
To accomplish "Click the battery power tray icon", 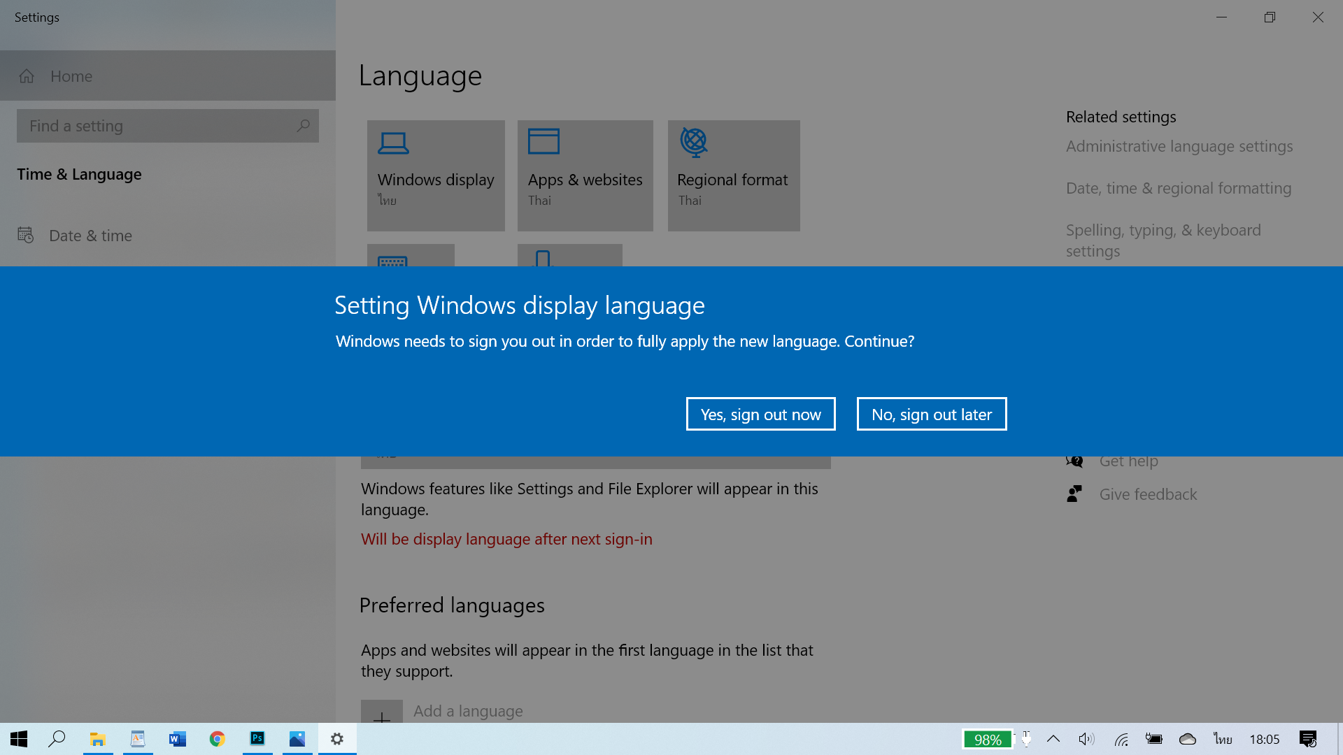I will coord(1154,739).
